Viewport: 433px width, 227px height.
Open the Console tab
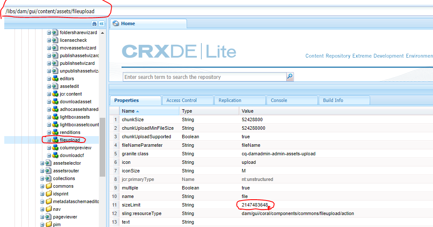(x=292, y=100)
